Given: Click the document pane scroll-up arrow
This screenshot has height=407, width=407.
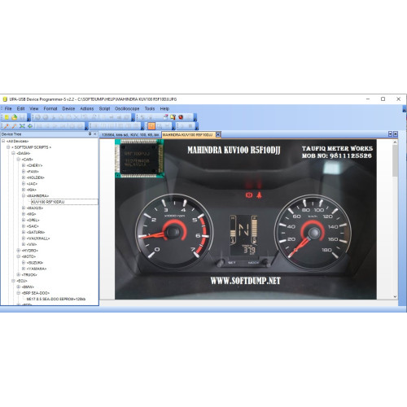Looking at the screenshot, I should (x=395, y=142).
